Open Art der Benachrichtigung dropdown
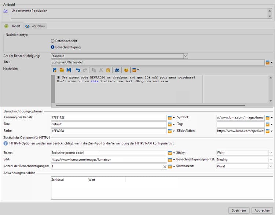Image resolution: width=275 pixels, height=215 pixels. 186,56
